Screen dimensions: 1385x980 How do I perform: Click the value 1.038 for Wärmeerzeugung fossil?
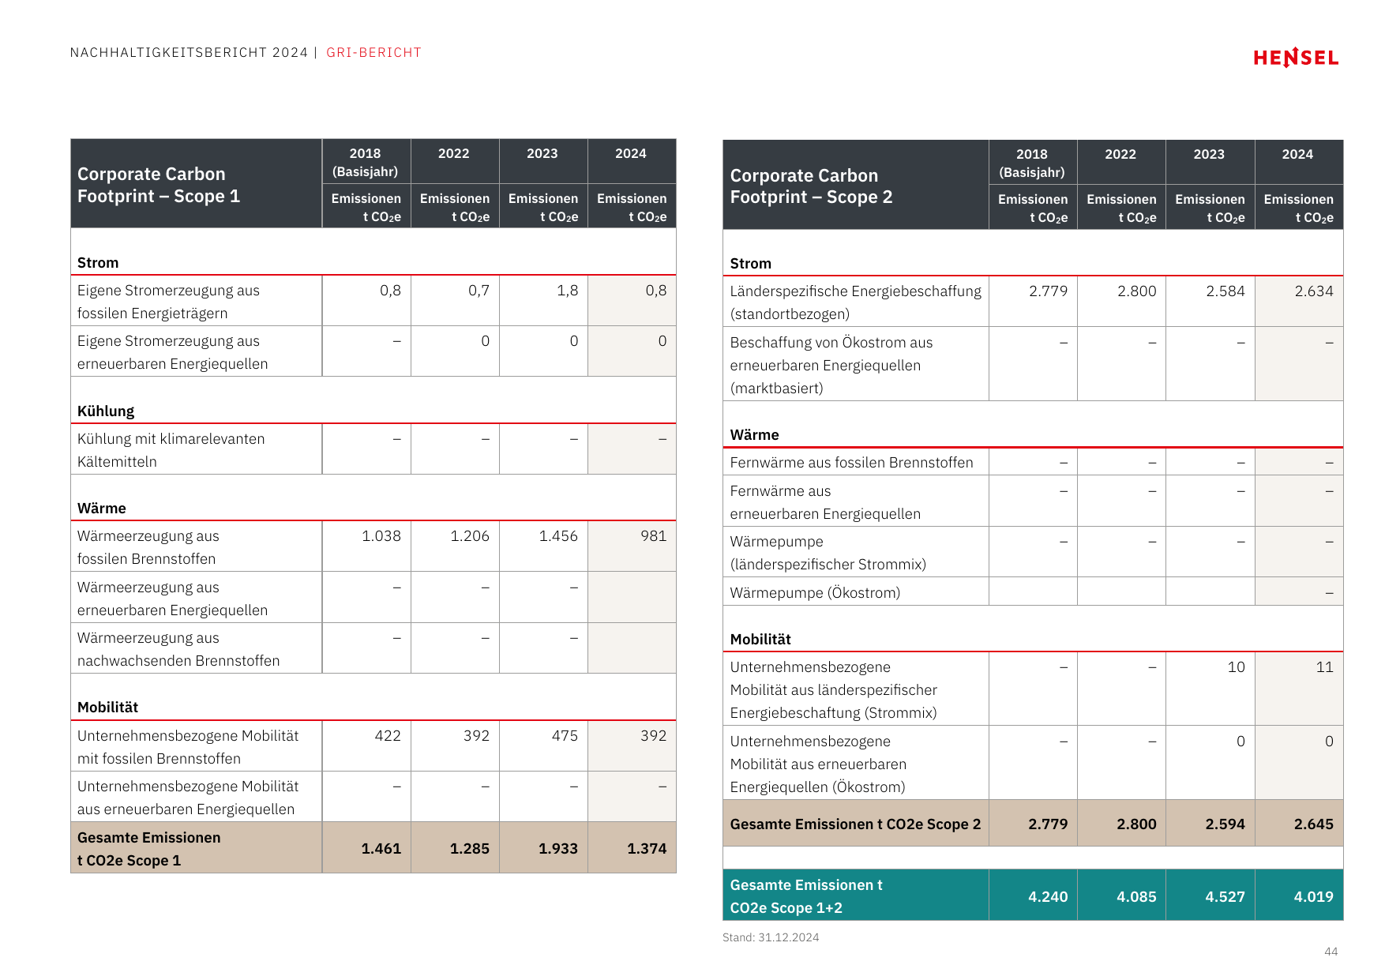pos(381,536)
